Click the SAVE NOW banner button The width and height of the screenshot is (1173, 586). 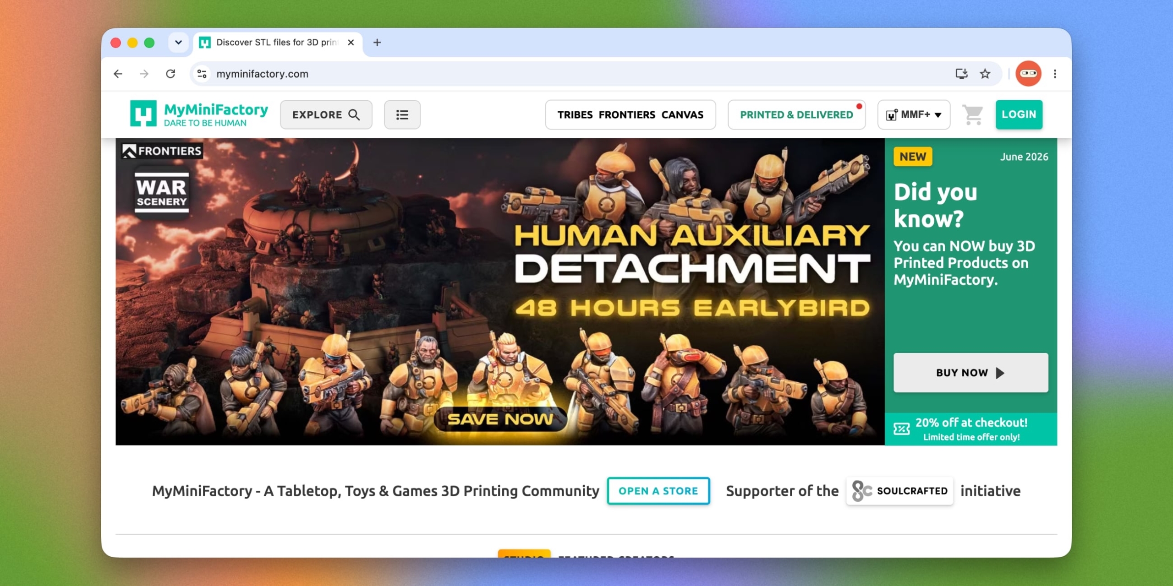pyautogui.click(x=500, y=419)
